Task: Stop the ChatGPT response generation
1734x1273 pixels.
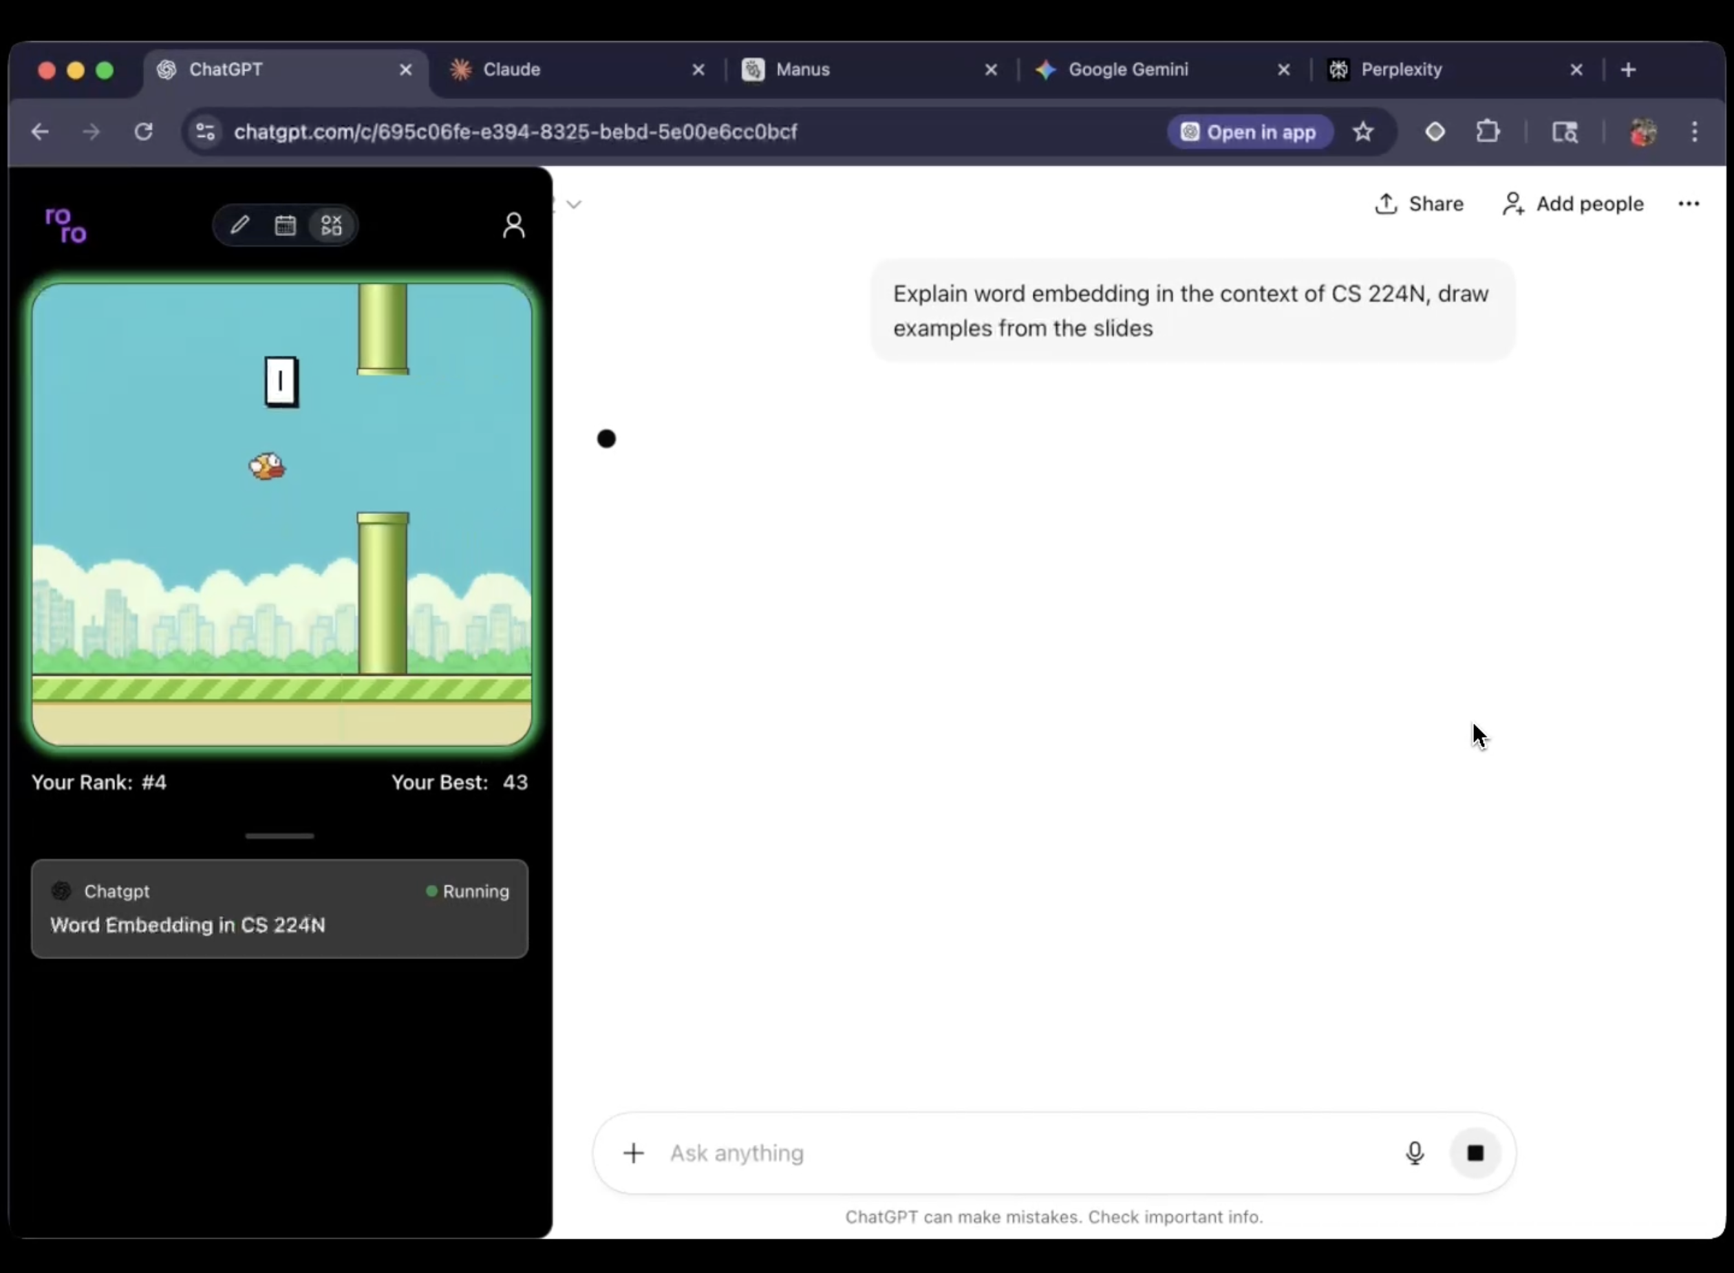Action: click(1475, 1153)
